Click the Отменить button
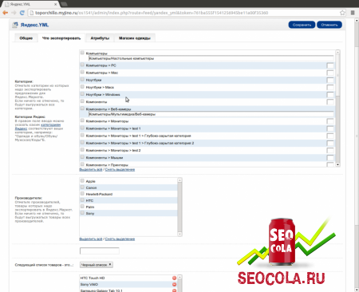 coord(329,25)
